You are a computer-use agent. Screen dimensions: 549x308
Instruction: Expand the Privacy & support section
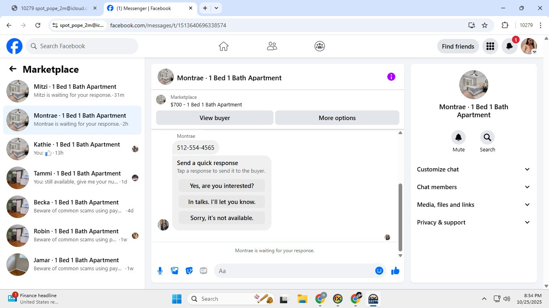(473, 222)
